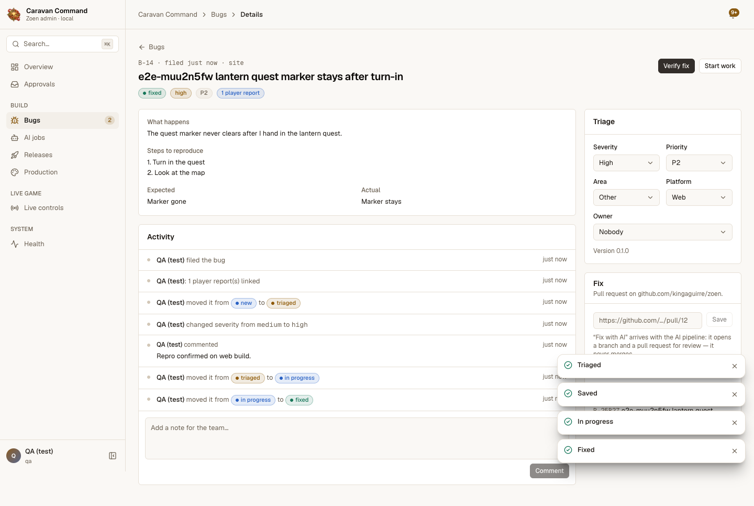Open Approvals in the sidebar
Image resolution: width=754 pixels, height=506 pixels.
(x=63, y=84)
